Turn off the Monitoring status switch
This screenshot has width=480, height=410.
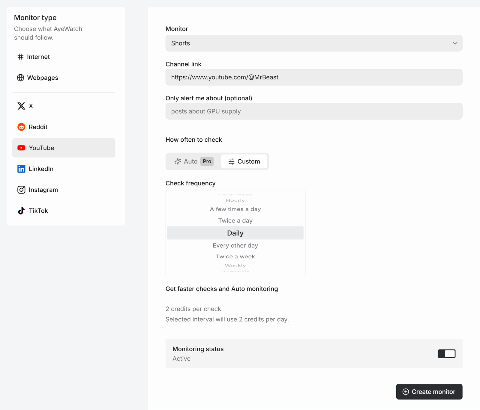coord(447,354)
